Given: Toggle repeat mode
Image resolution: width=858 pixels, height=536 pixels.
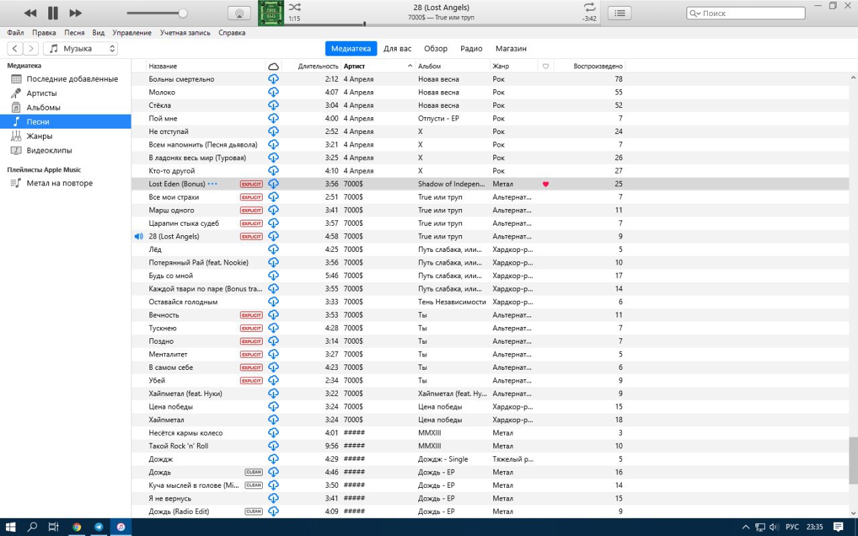Looking at the screenshot, I should [x=589, y=7].
